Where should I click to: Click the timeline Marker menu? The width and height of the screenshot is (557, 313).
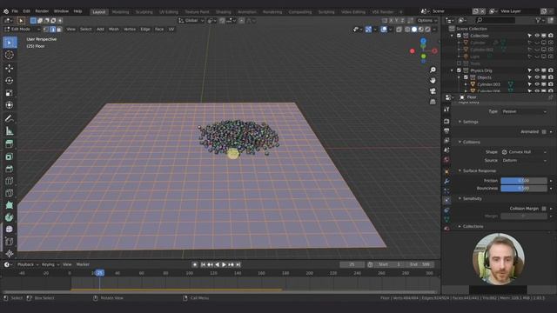tap(83, 264)
